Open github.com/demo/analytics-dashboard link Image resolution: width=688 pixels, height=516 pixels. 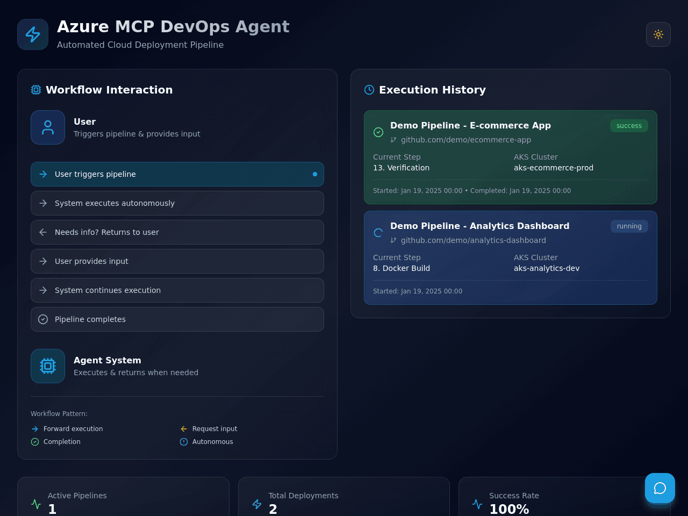pos(474,240)
